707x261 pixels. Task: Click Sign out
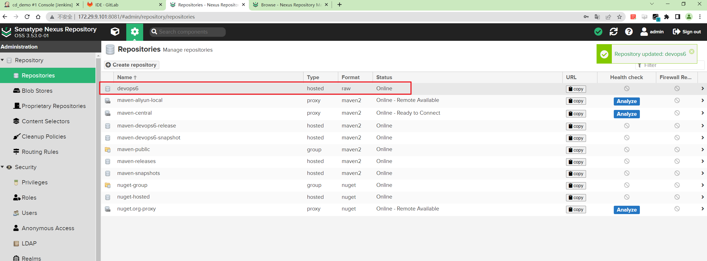click(687, 32)
